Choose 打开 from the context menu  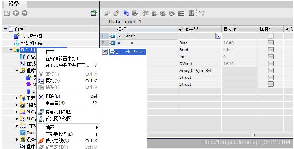pos(68,52)
